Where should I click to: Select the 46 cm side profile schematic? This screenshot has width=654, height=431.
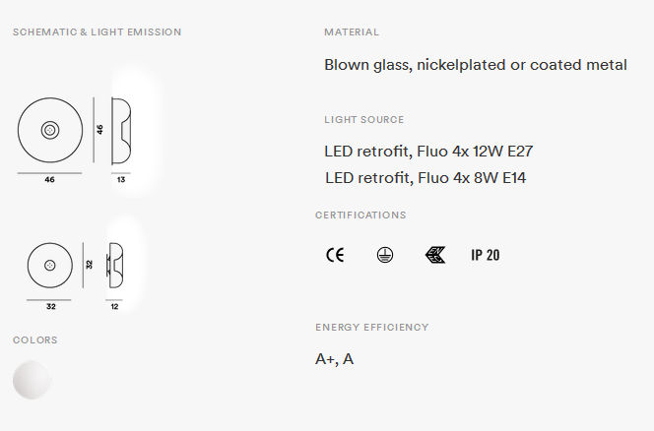[121, 131]
